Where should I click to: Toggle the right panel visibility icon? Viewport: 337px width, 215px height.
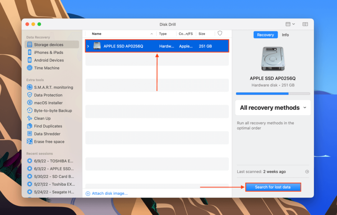tap(305, 24)
